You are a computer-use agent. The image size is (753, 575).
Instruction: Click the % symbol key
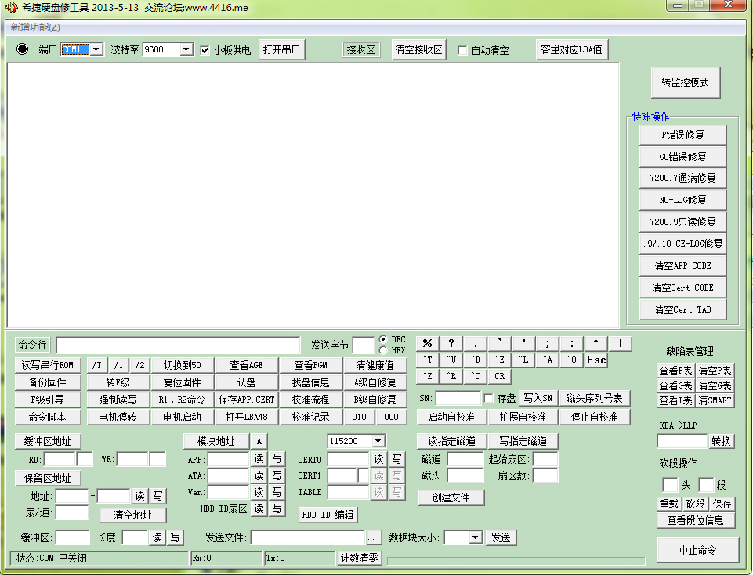coord(427,344)
